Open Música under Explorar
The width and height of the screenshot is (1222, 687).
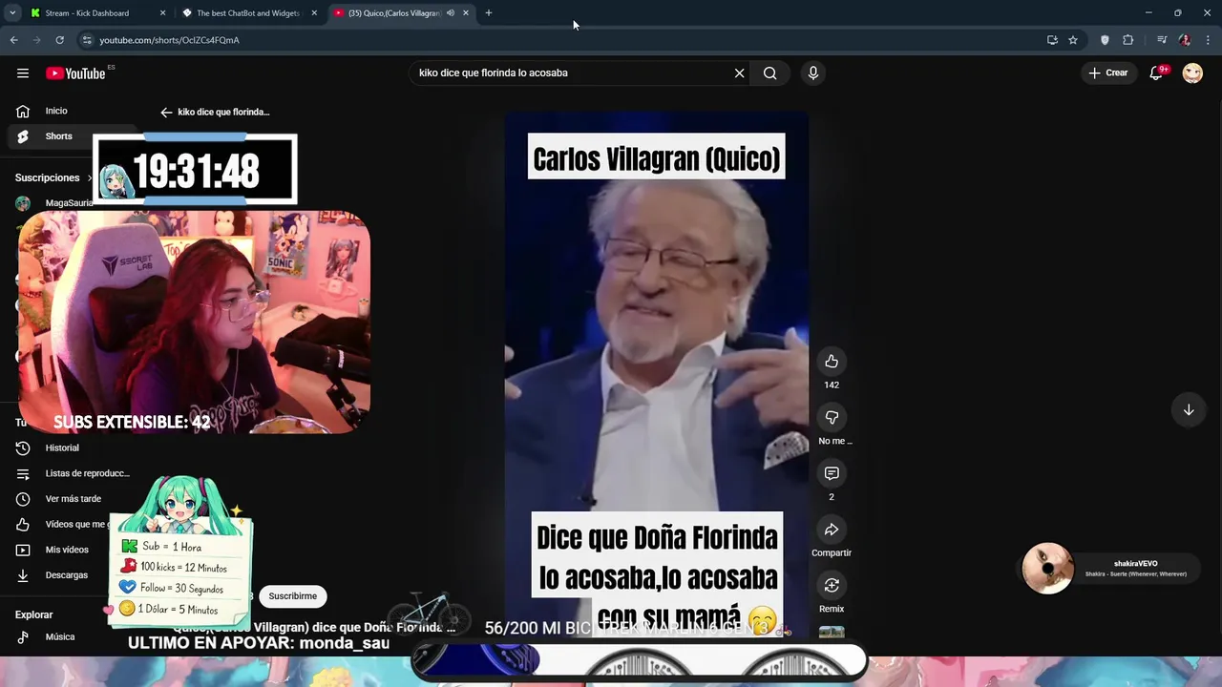click(59, 637)
